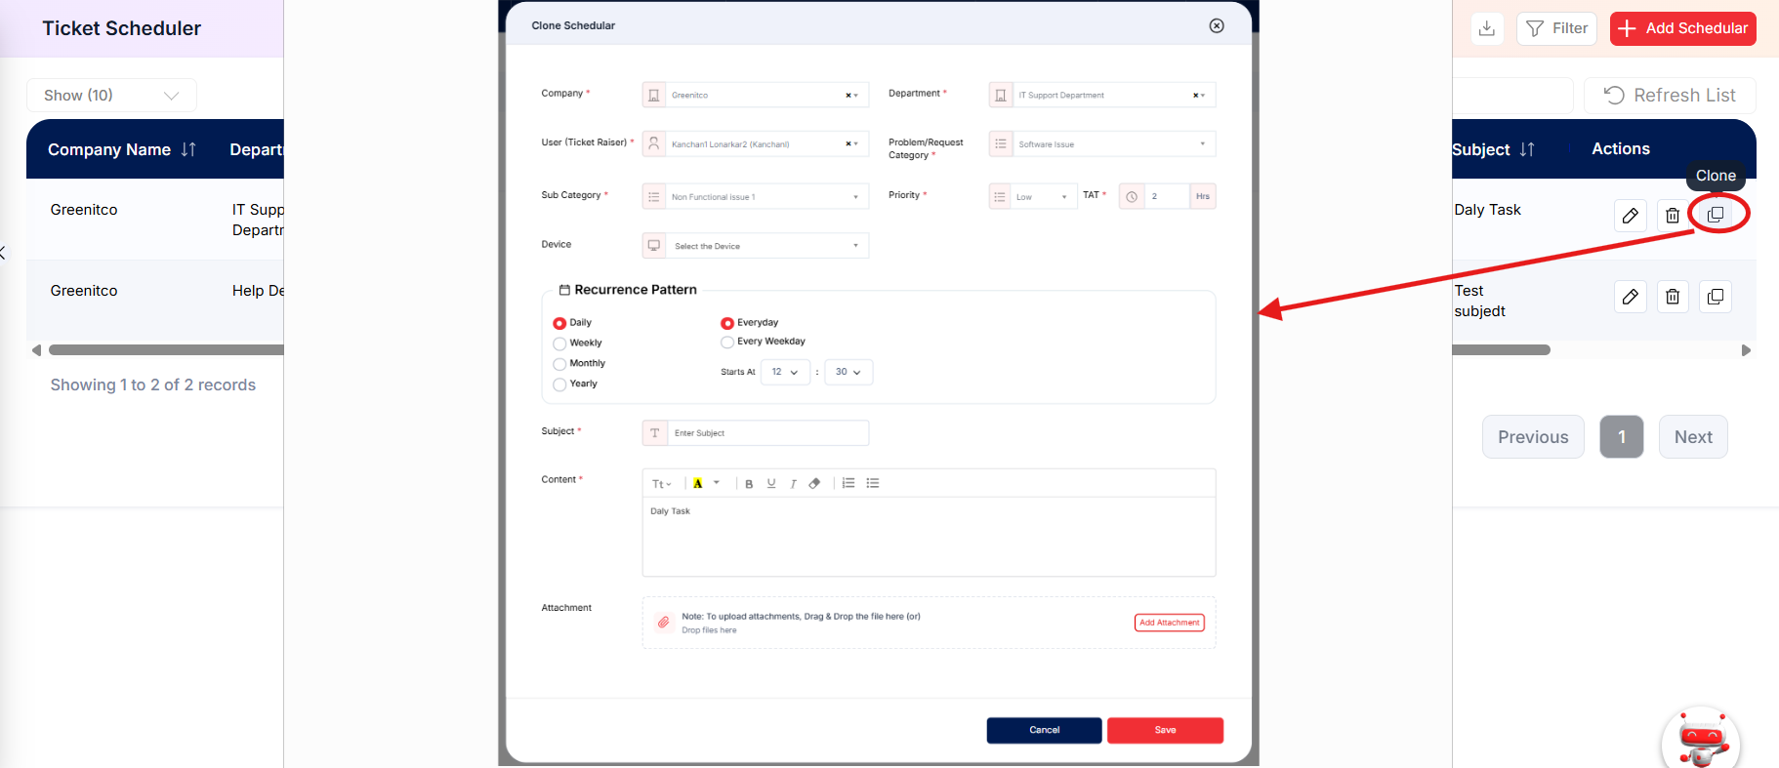Delete the Daly Task scheduler row
This screenshot has width=1779, height=768.
(1673, 216)
